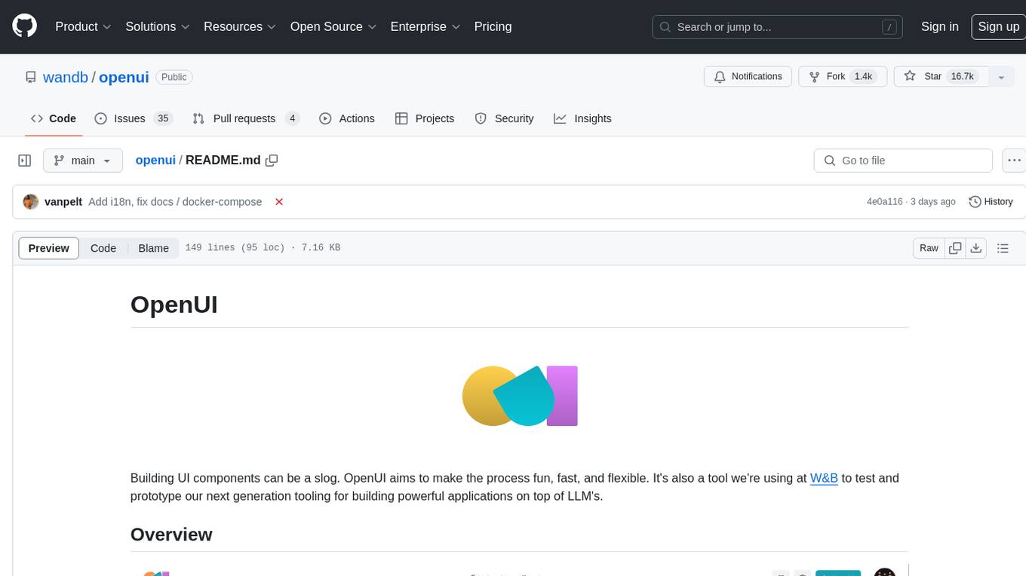Click the openui breadcrumb folder
The image size is (1026, 576).
[155, 160]
